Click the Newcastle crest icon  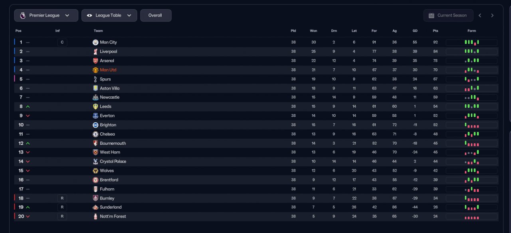[95, 98]
